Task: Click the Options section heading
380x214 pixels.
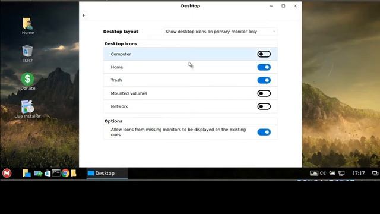Action: (x=113, y=121)
